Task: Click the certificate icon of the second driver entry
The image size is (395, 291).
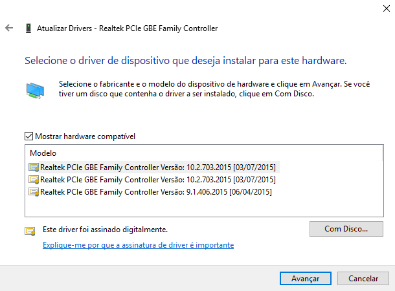Action: [x=34, y=180]
